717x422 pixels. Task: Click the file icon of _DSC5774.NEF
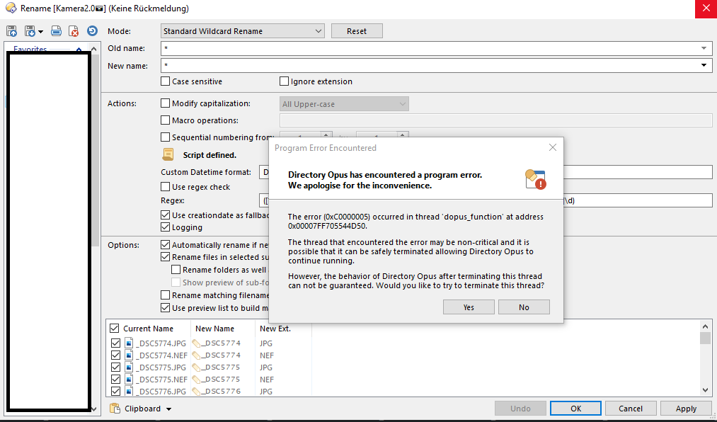[130, 355]
